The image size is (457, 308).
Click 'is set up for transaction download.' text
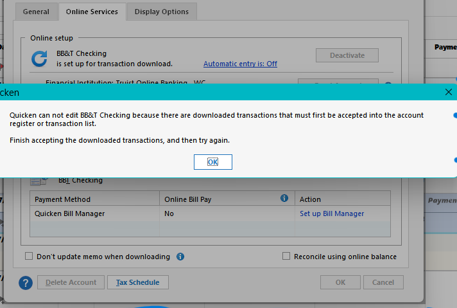pos(114,64)
